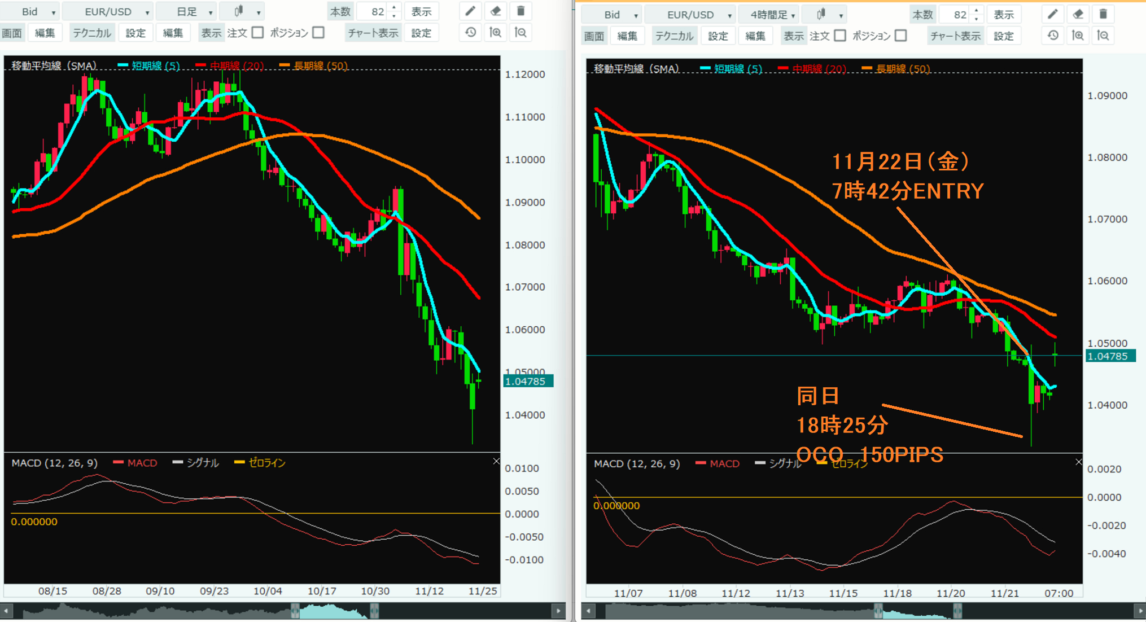Click MACD (12, 26, 9) title in left chart

pos(55,462)
